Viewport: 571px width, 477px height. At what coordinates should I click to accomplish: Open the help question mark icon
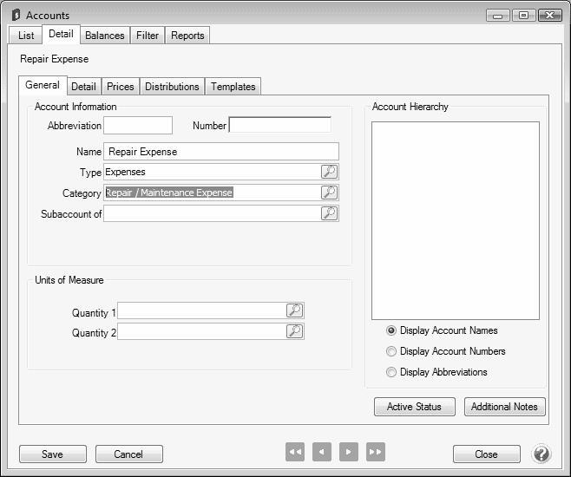click(541, 454)
